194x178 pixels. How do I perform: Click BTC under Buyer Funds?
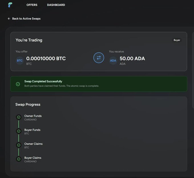[x=27, y=133]
